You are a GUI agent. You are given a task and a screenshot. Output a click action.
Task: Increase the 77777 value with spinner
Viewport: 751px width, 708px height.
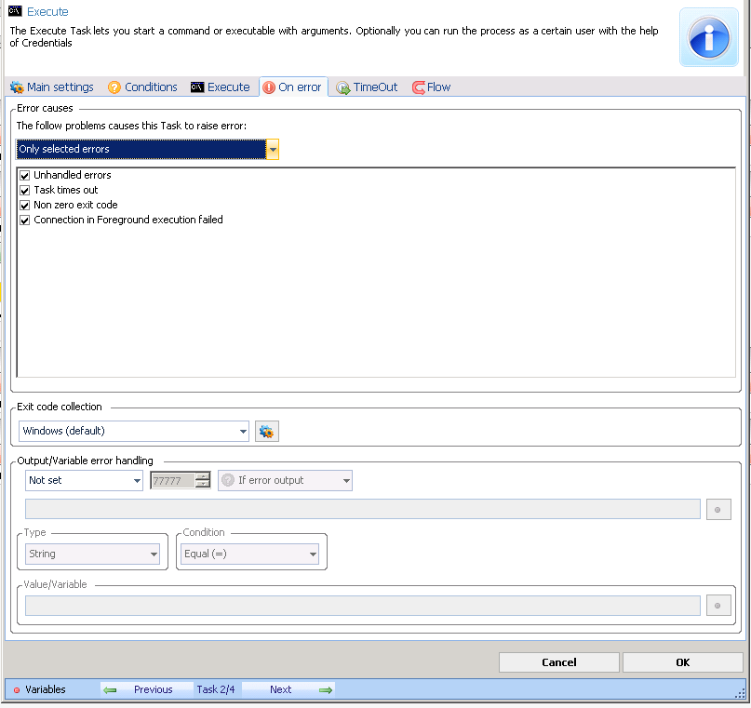[x=203, y=476]
